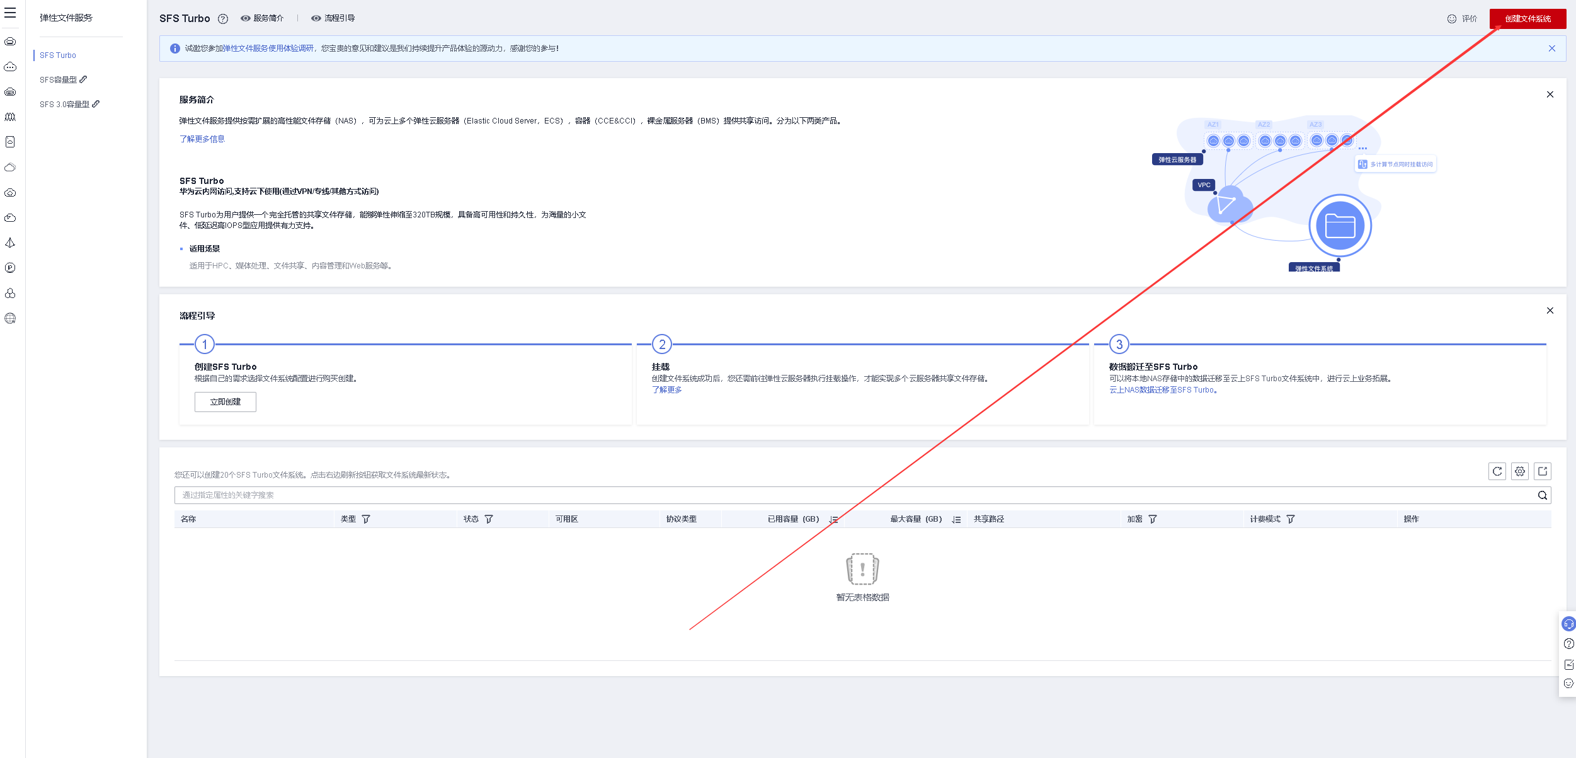This screenshot has height=758, width=1576.
Task: Click the SFS Turbo help question icon
Action: coord(223,19)
